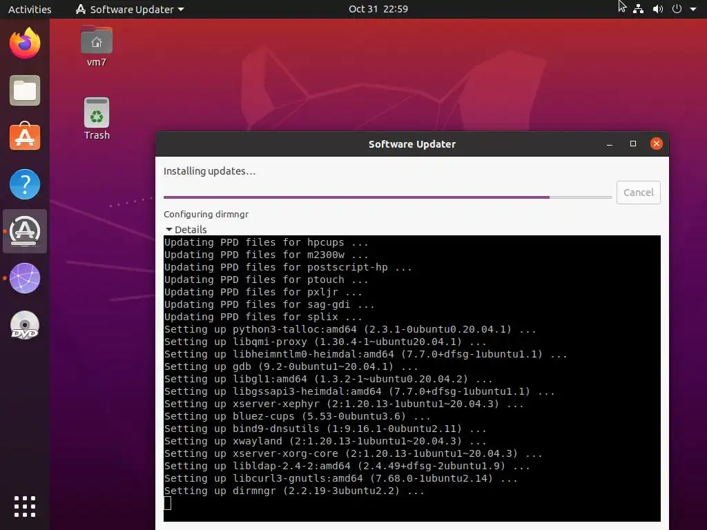Viewport: 707px width, 530px height.
Task: Click the terminal cursor block
Action: tap(167, 503)
